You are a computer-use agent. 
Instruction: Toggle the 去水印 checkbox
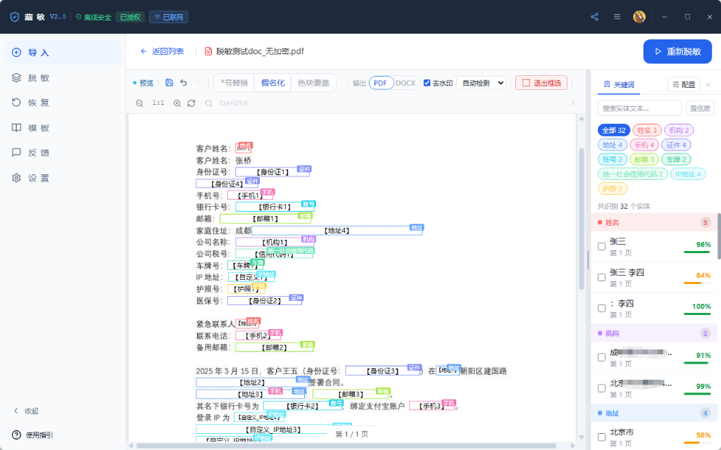coord(427,83)
